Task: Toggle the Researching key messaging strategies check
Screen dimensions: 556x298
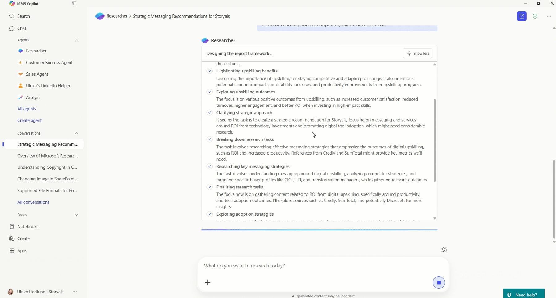Action: pos(210,167)
